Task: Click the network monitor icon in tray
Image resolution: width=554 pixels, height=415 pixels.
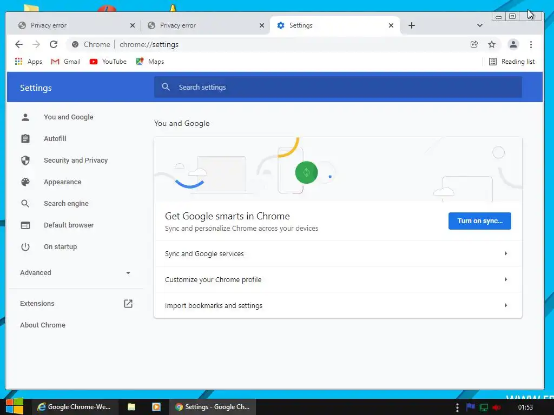Action: [x=483, y=407]
